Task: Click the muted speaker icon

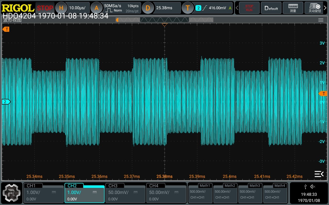Action: pyautogui.click(x=313, y=187)
